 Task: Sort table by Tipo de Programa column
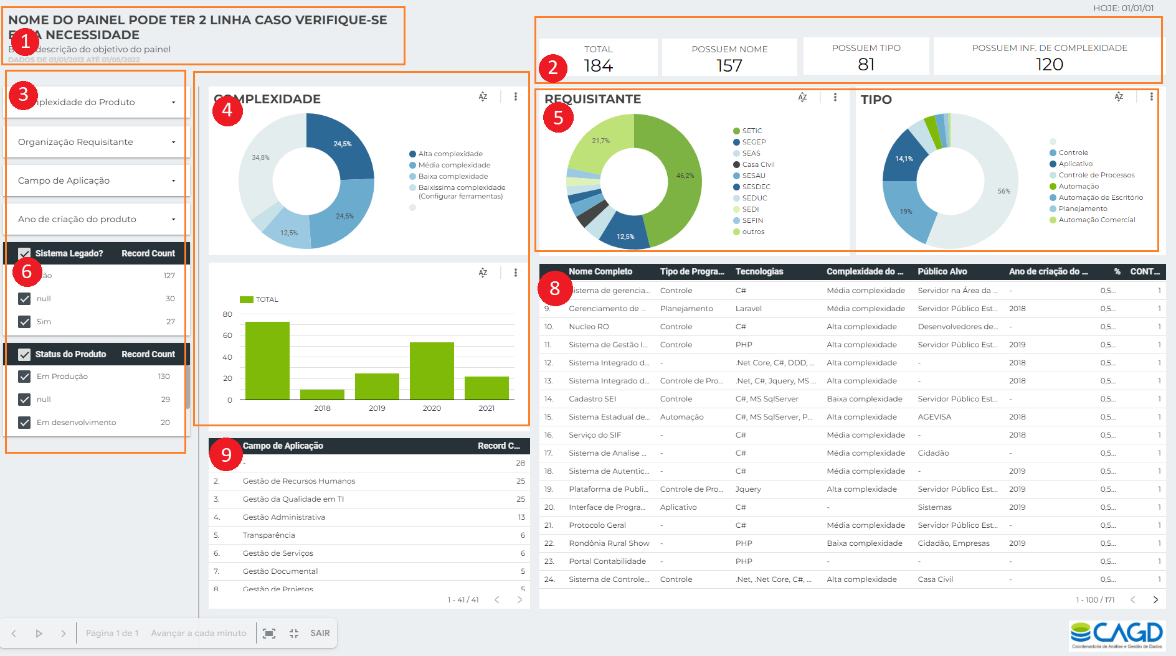coord(692,271)
